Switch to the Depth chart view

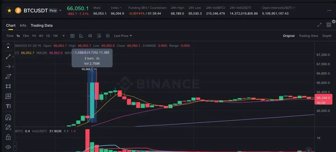point(327,36)
